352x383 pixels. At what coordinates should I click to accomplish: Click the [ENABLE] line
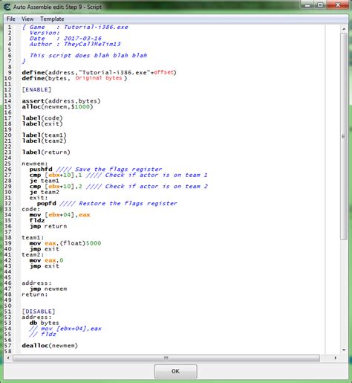point(36,89)
